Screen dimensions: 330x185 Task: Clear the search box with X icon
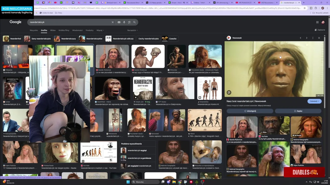[x=112, y=22]
